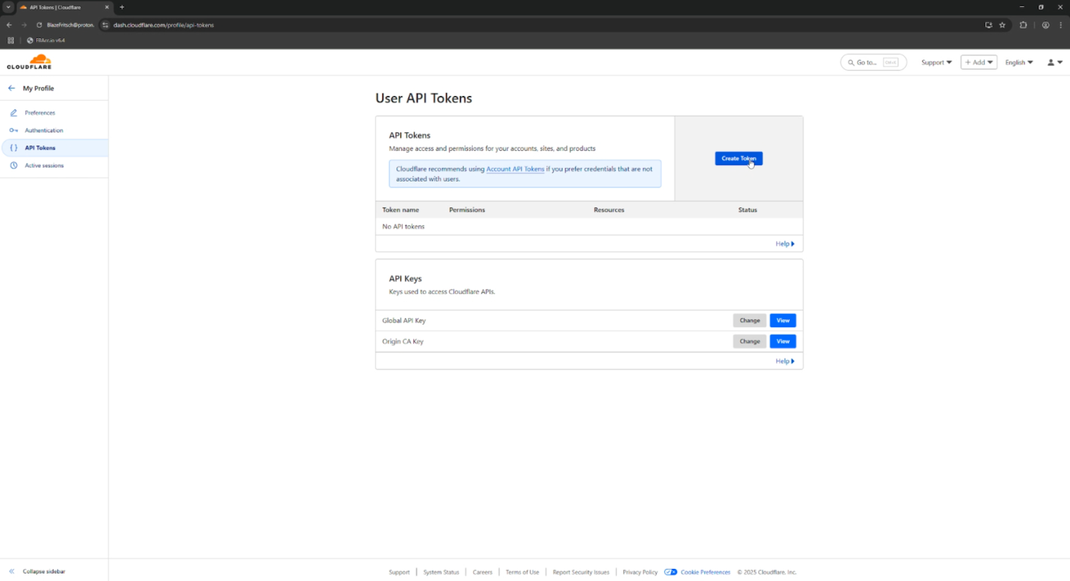Click the Active sessions clock icon

pos(13,166)
